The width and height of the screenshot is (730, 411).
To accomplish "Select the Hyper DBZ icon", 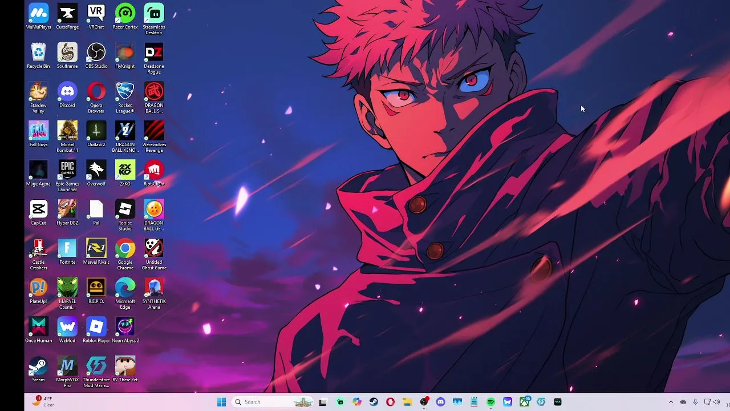I will [x=67, y=213].
